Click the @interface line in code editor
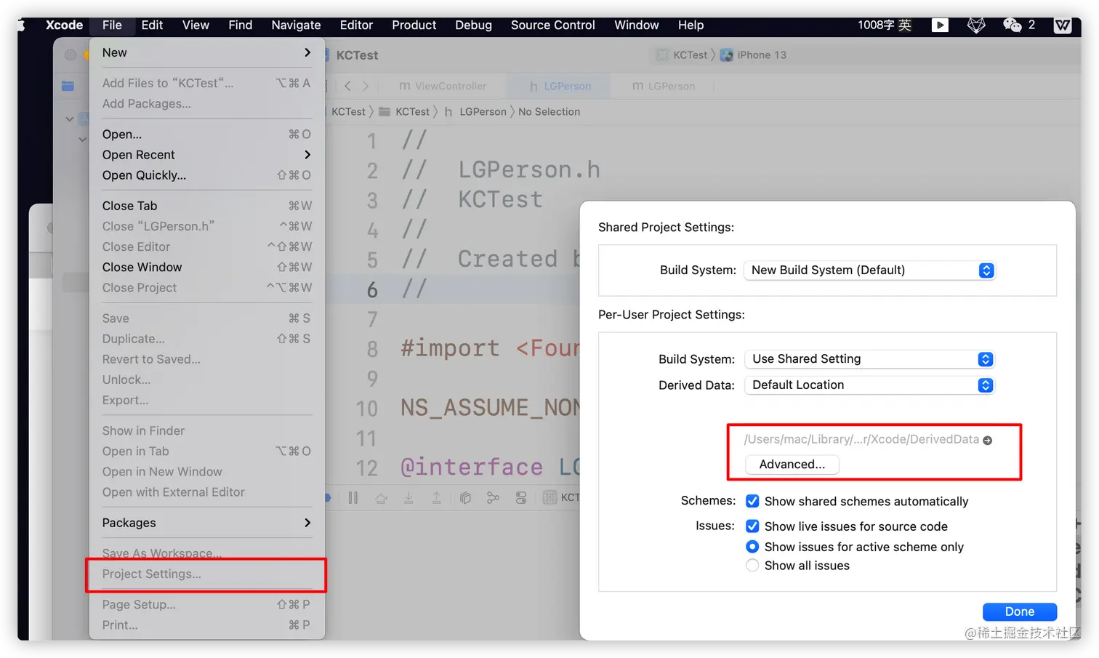Image resolution: width=1099 pixels, height=658 pixels. pyautogui.click(x=489, y=468)
